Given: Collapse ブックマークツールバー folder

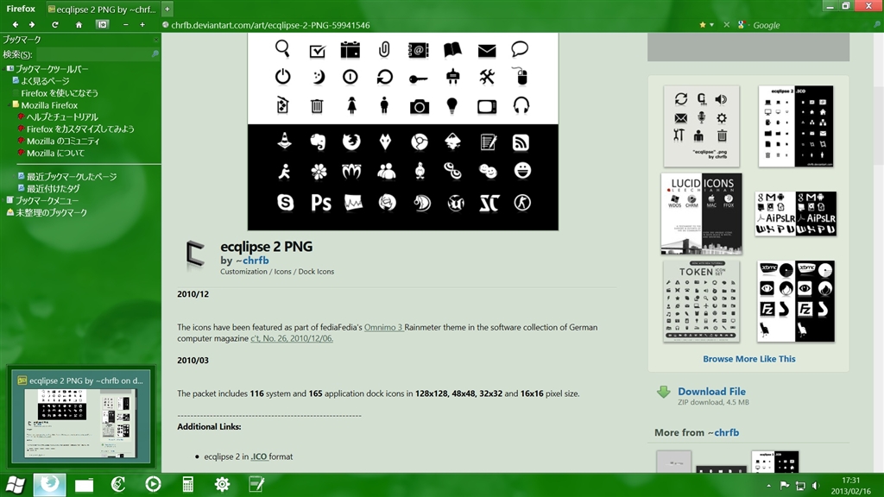Looking at the screenshot, I should point(4,69).
